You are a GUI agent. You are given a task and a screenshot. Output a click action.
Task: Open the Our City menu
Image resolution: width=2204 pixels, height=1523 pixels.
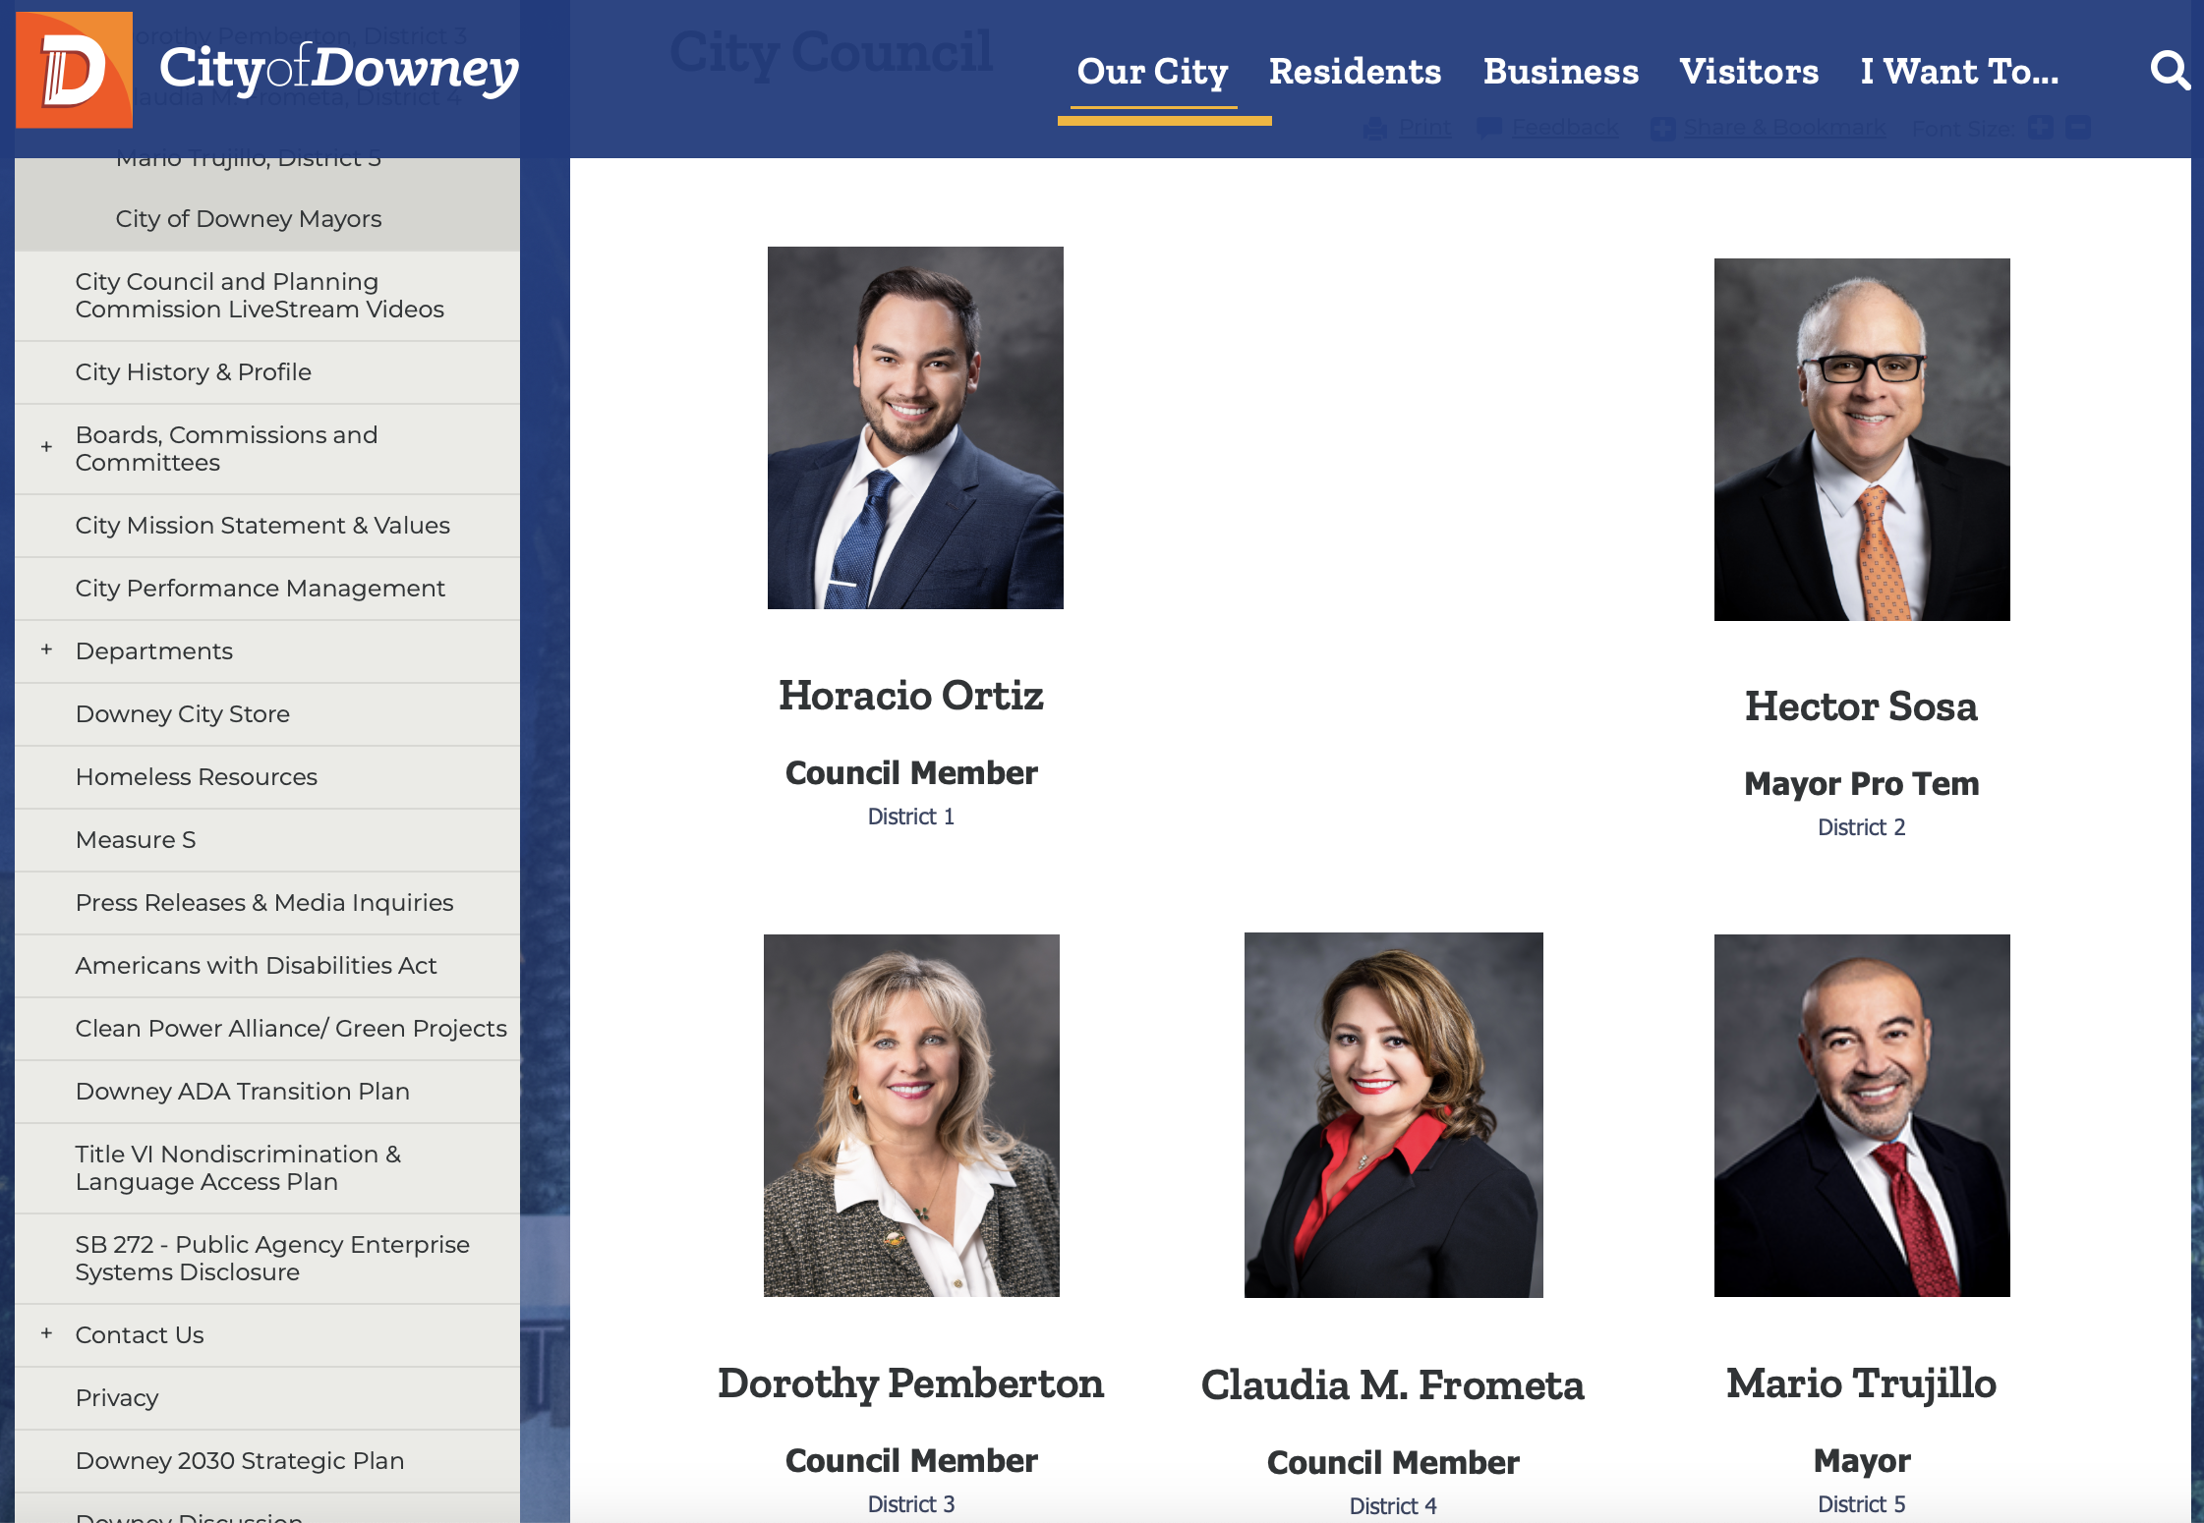point(1152,72)
